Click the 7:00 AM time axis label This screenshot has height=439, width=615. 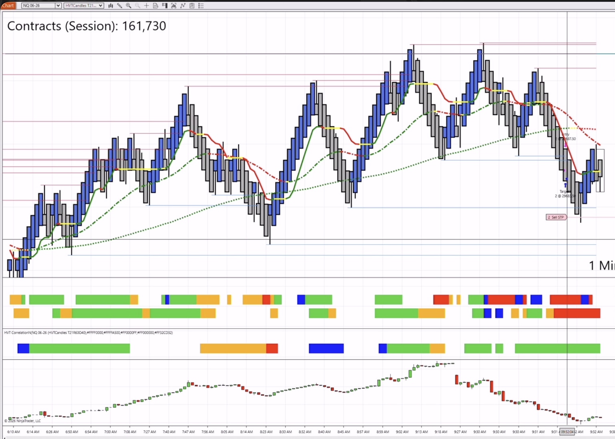point(111,432)
